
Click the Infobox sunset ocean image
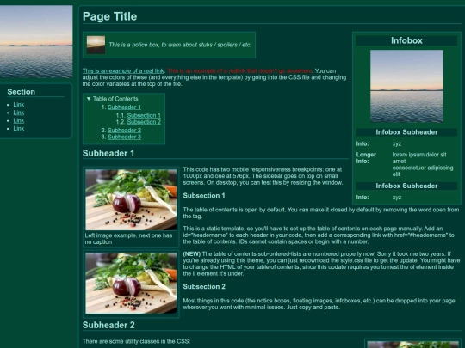pos(406,86)
